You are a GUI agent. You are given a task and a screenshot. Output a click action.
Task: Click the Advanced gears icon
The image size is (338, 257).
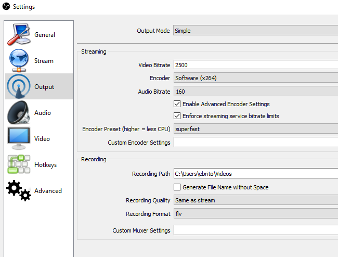click(x=18, y=191)
